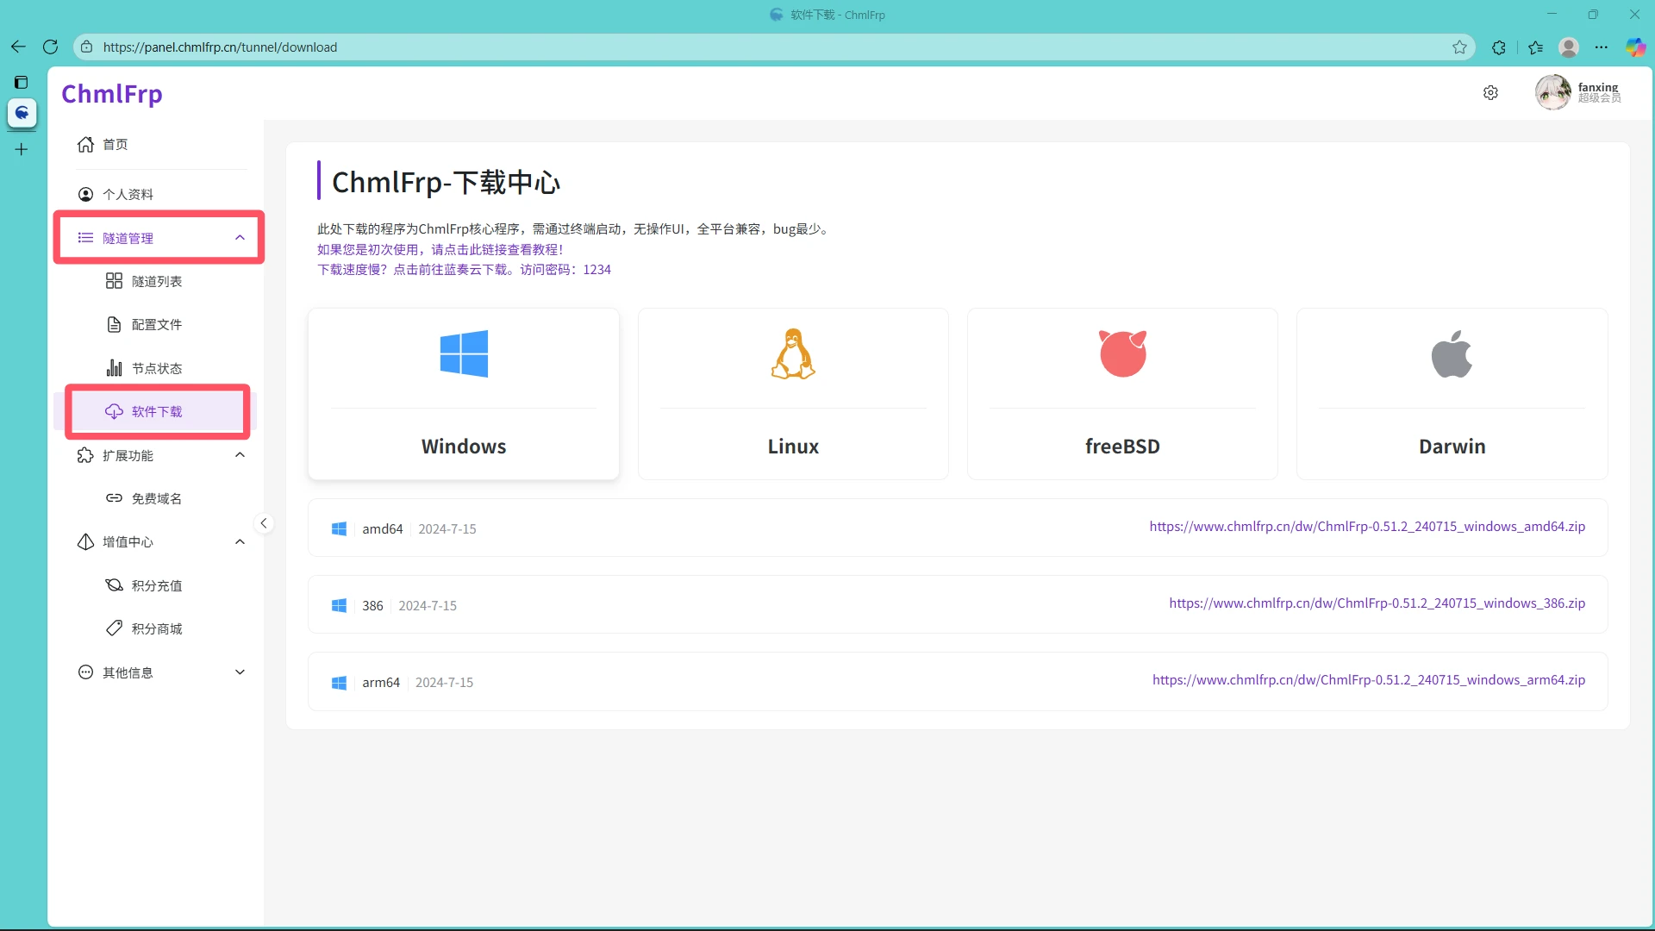
Task: Select the 个人资料 profile section
Action: click(128, 194)
